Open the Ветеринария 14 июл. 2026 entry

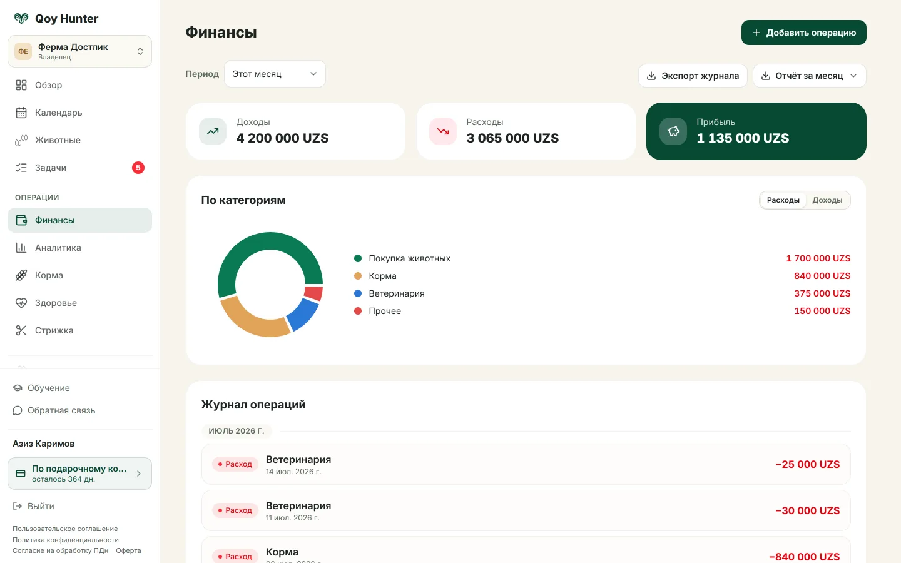pyautogui.click(x=526, y=464)
